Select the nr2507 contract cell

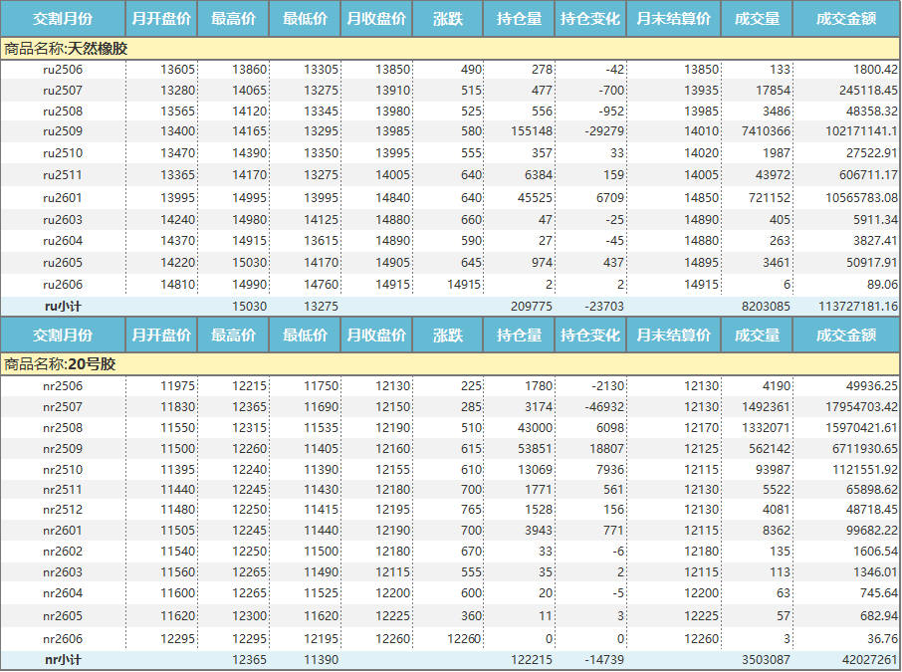[63, 406]
